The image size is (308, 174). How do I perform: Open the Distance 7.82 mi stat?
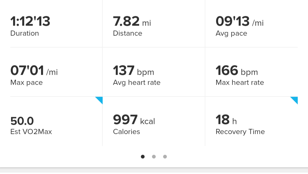point(154,24)
